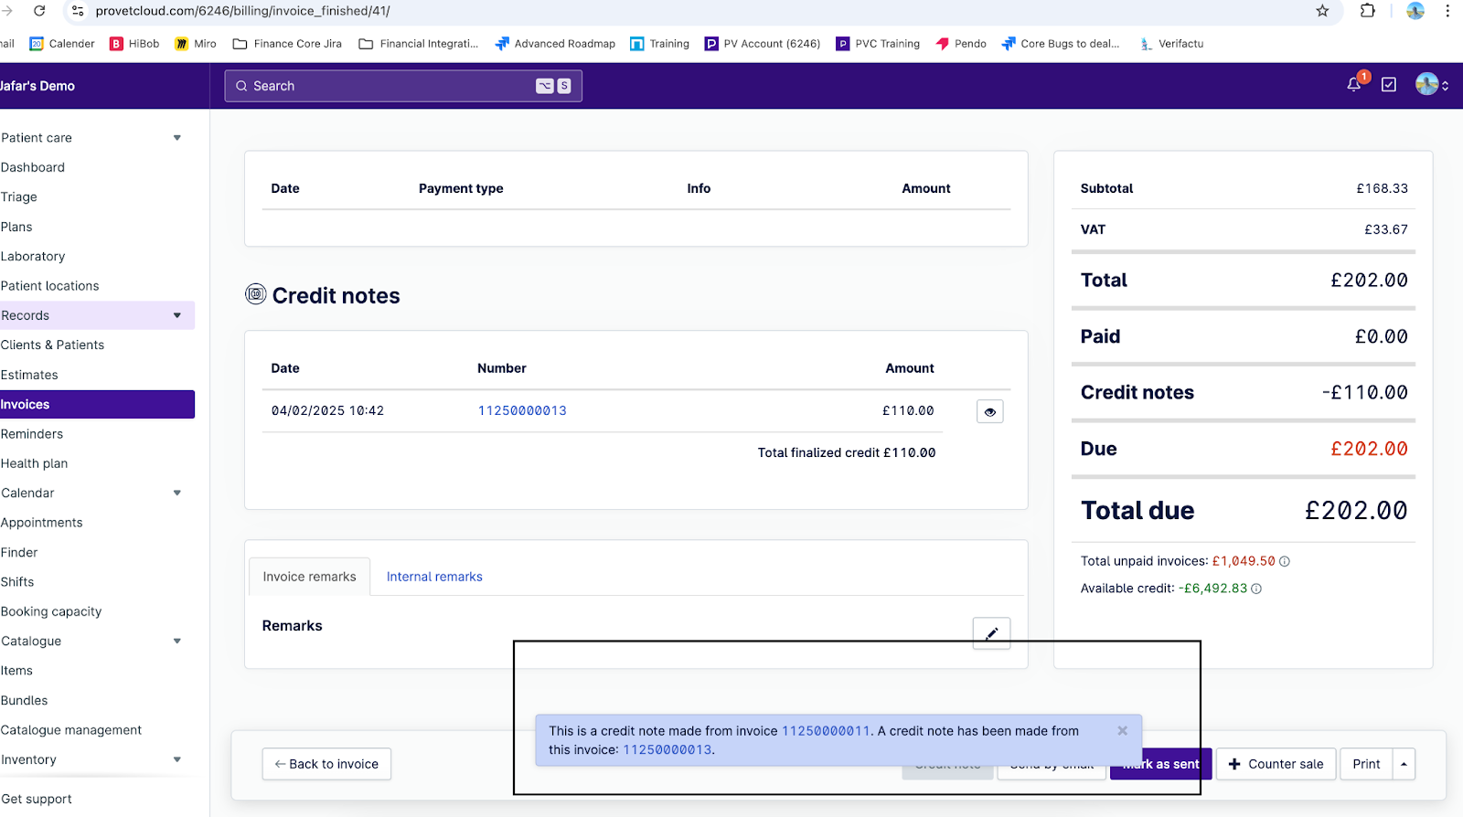The width and height of the screenshot is (1463, 817).
Task: Open the browser extensions puzzle icon
Action: point(1368,11)
